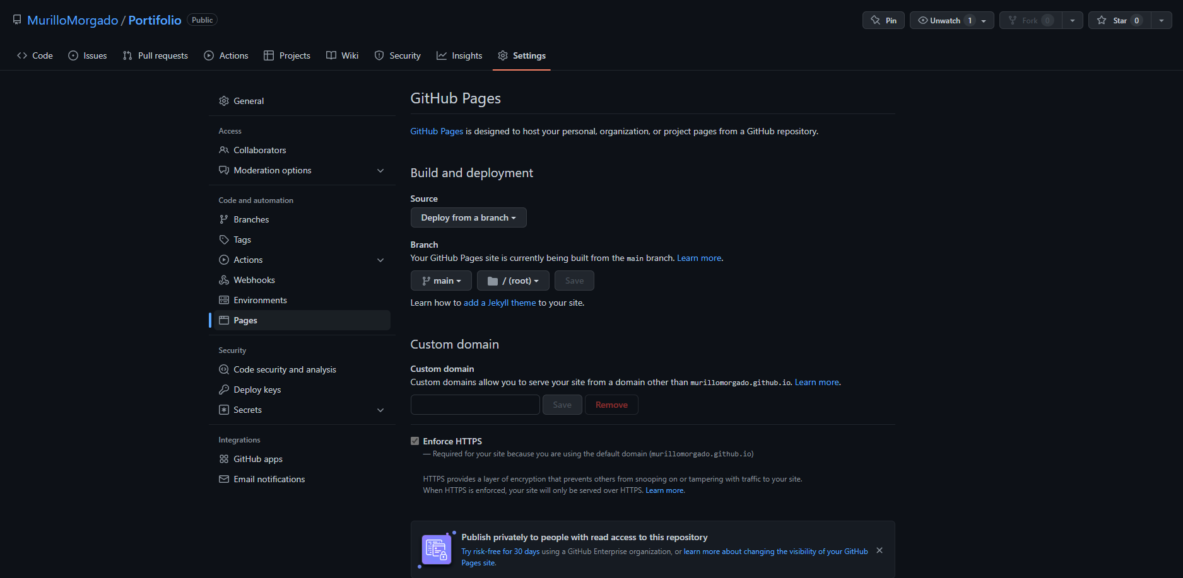The width and height of the screenshot is (1183, 578).
Task: Click the Pages browser icon in sidebar
Action: 224,320
